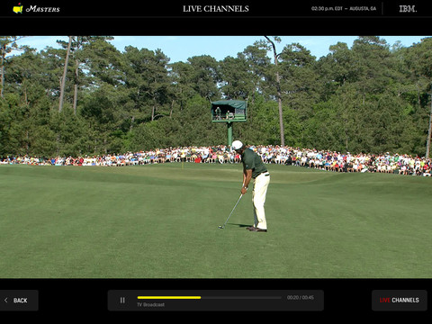Screen dimensions: 432x324
Task: Click the 02:30 p.m. EDT Augusta time text
Action: (x=344, y=8)
